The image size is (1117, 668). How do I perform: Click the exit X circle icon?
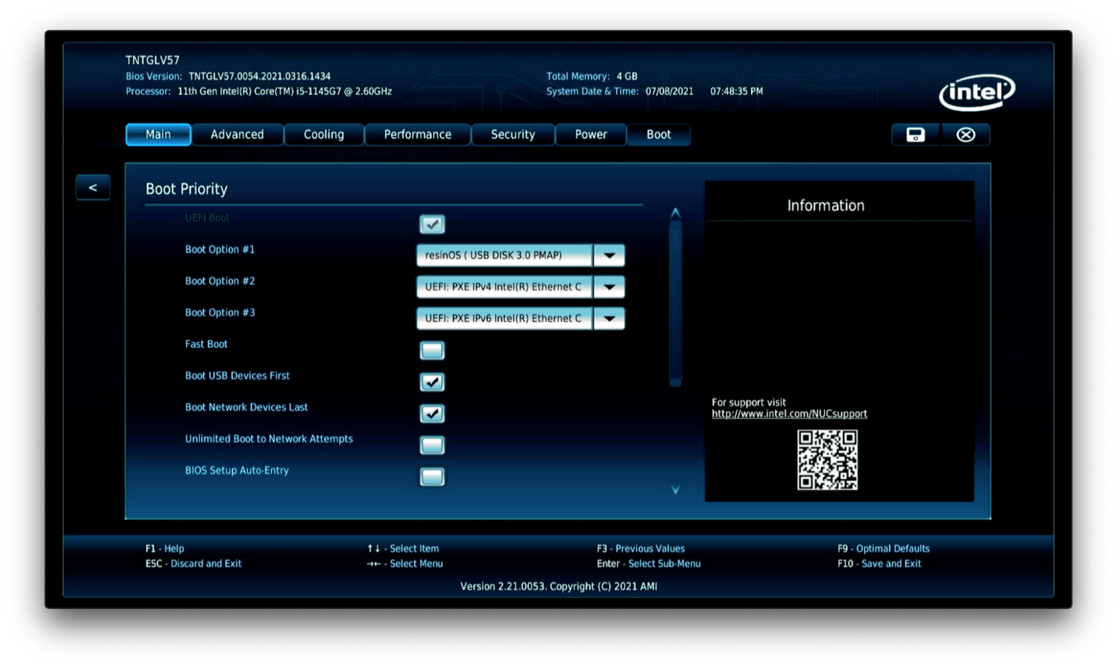tap(966, 135)
